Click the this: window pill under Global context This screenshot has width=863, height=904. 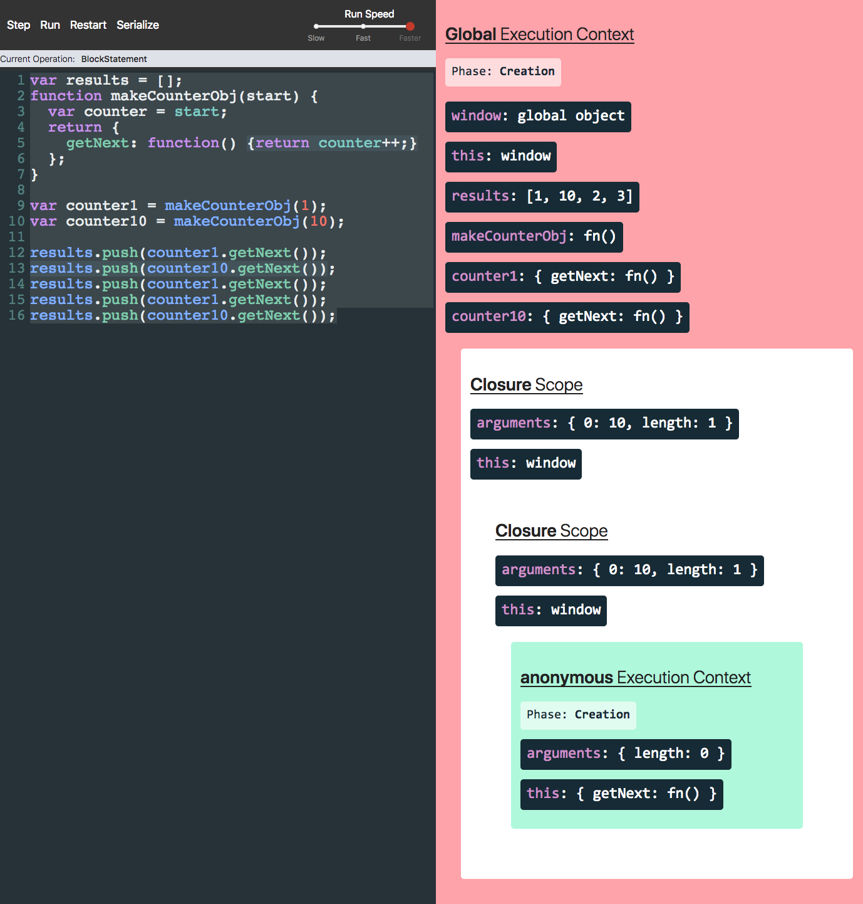pyautogui.click(x=500, y=157)
